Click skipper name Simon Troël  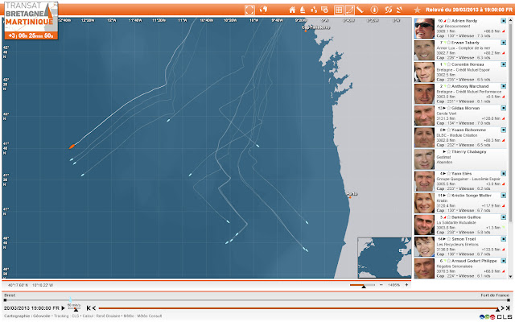click(463, 239)
